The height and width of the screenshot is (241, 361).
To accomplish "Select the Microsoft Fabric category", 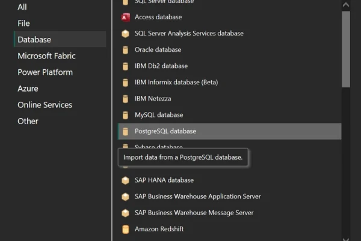I will pos(46,56).
